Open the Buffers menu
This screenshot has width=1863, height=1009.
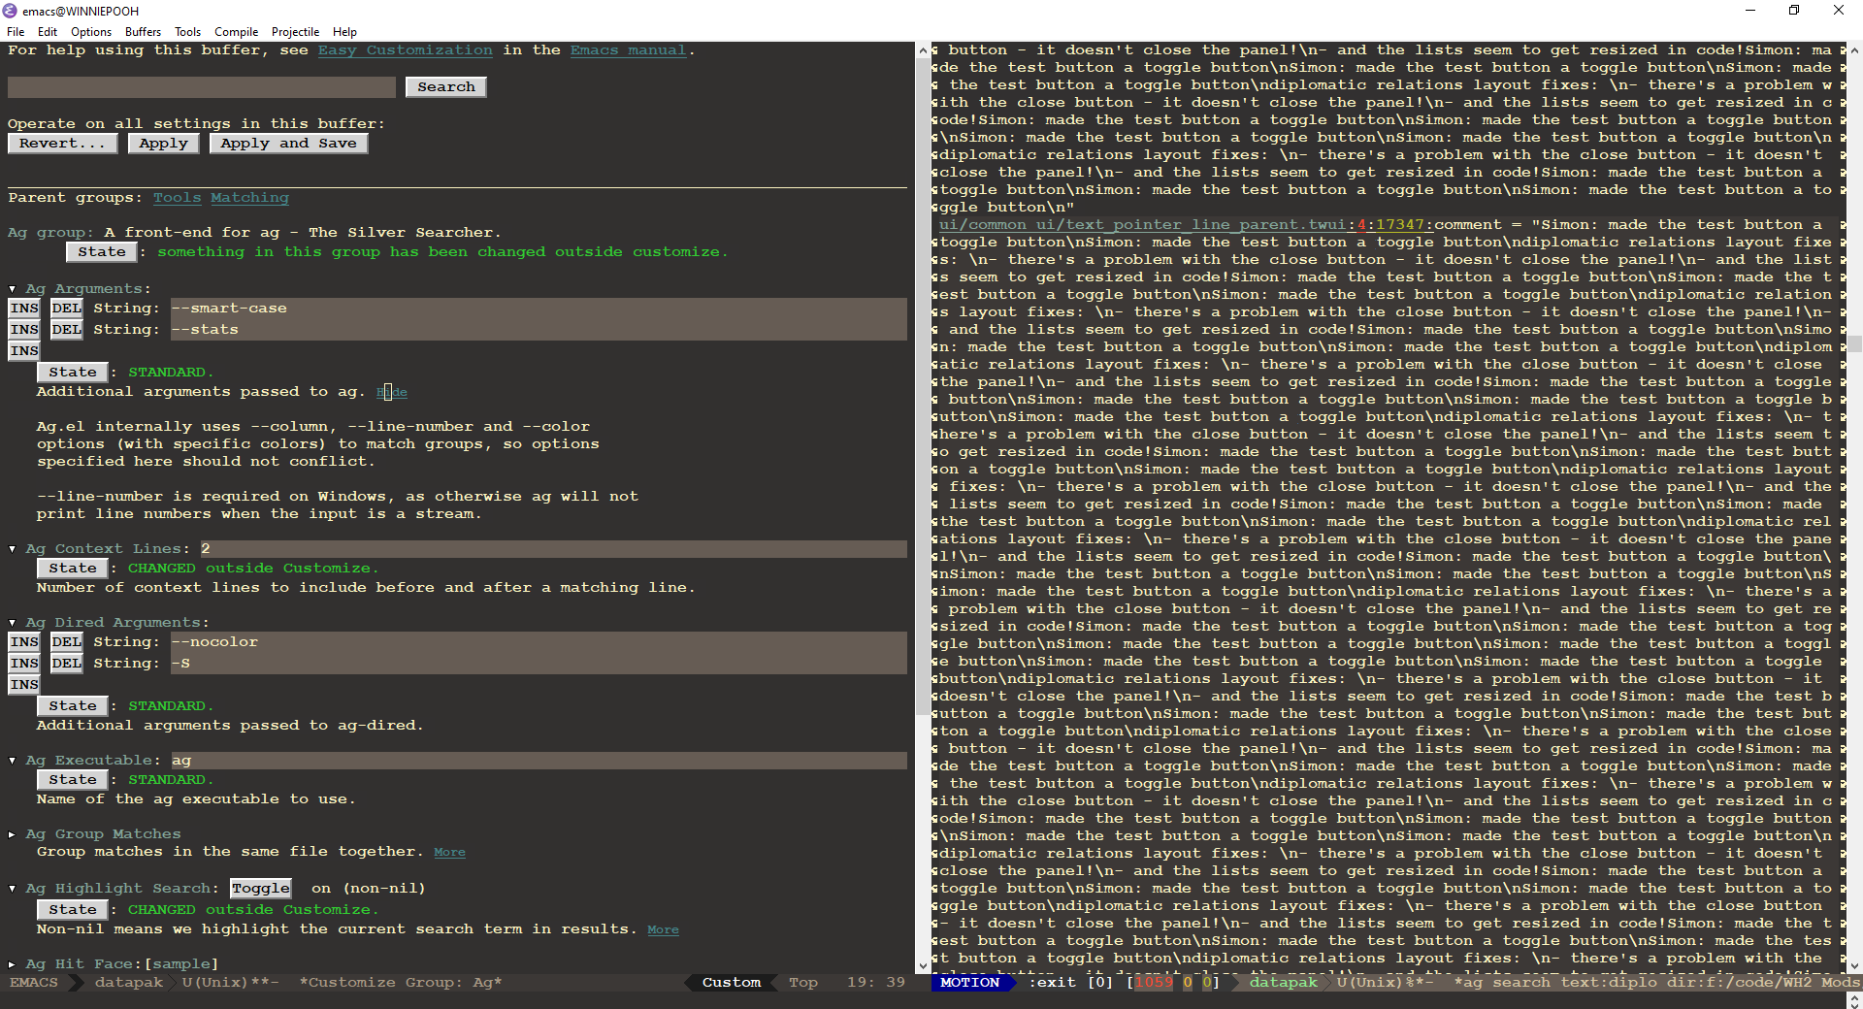point(143,32)
